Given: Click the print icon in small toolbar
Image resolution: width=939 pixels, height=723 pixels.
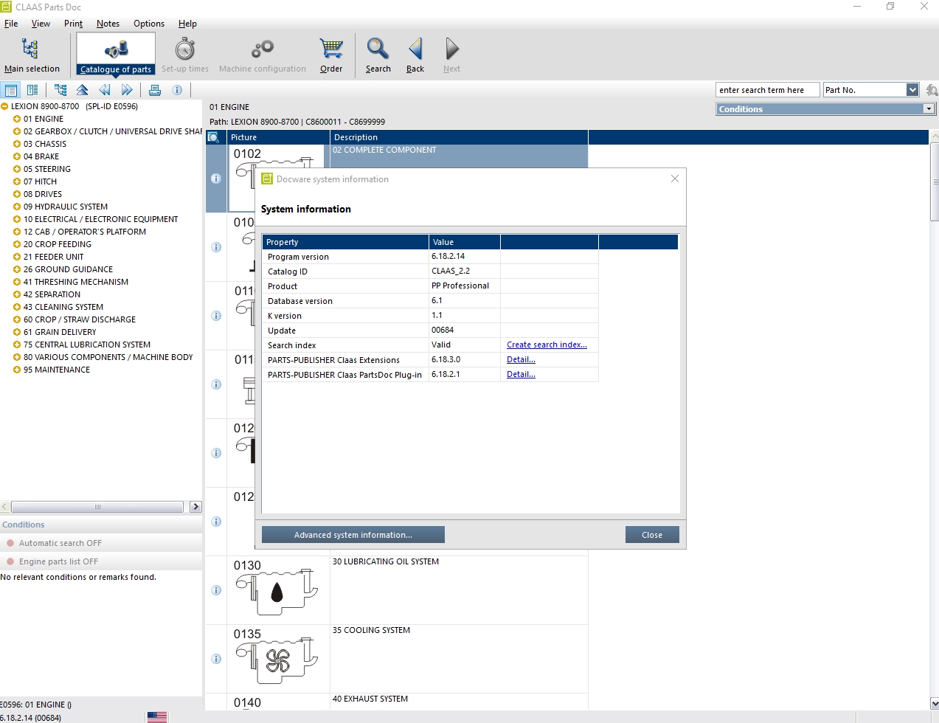Looking at the screenshot, I should (x=155, y=90).
